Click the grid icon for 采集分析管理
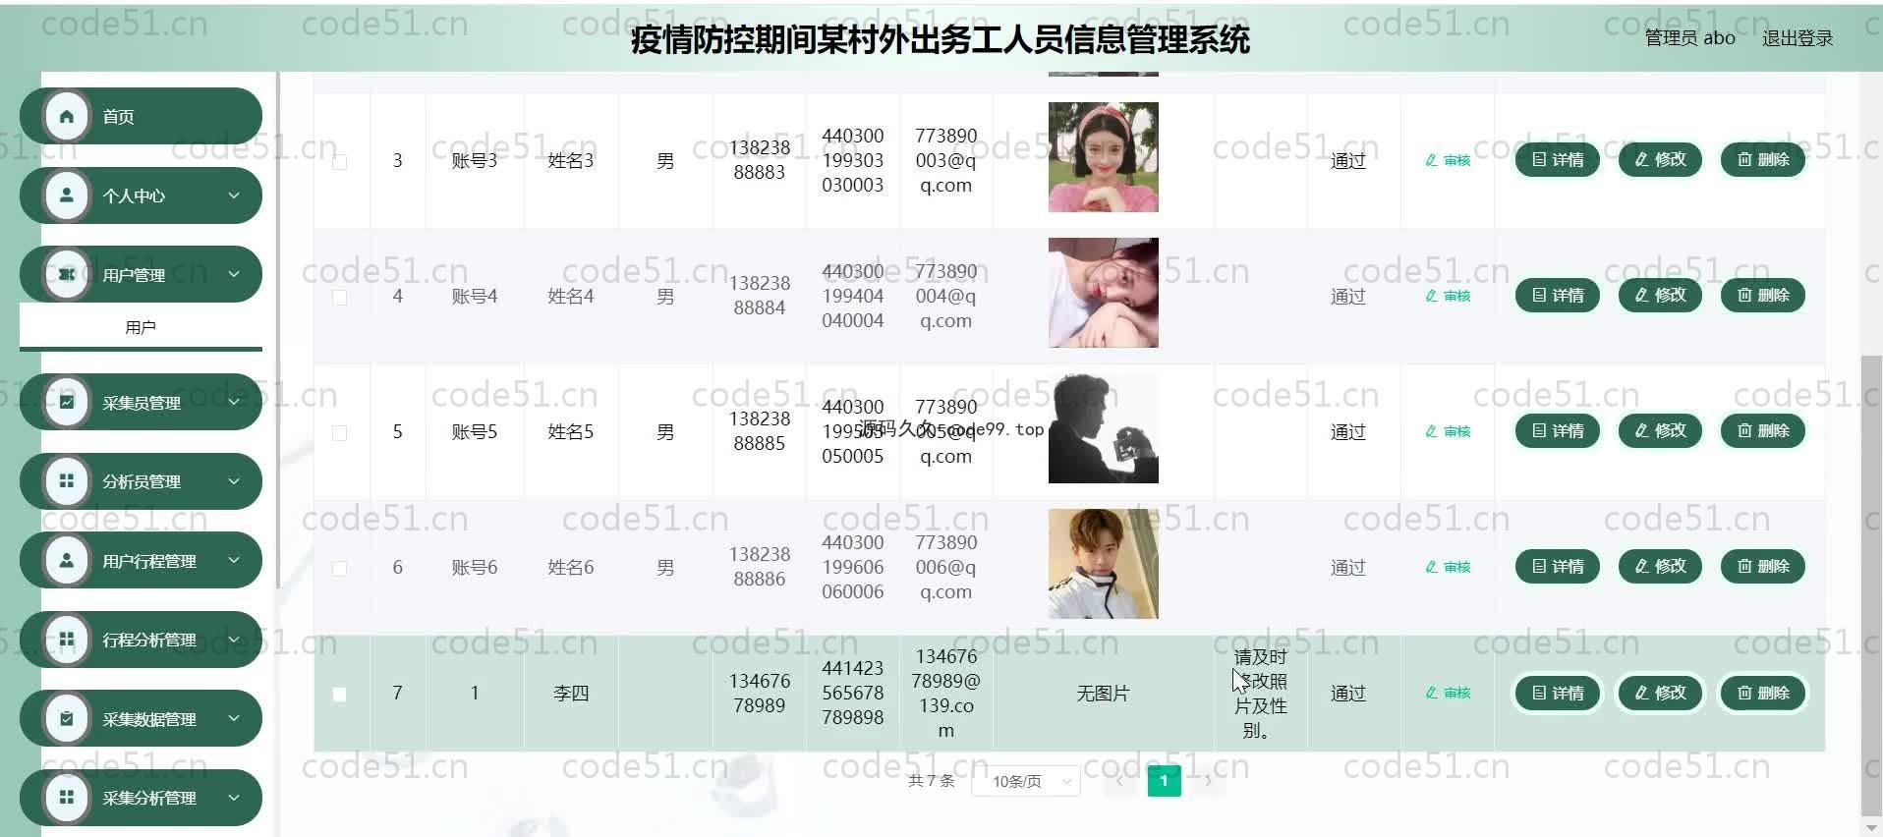 [x=67, y=798]
